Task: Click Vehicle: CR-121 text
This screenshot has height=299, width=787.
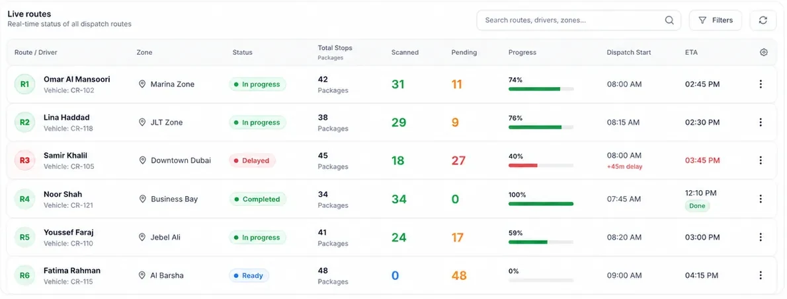Action: click(68, 205)
